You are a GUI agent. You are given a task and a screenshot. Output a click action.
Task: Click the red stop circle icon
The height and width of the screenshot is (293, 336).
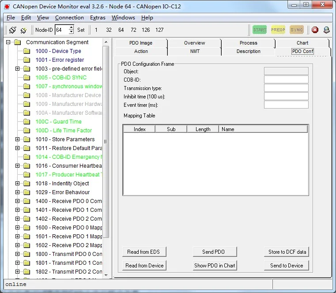[x=315, y=30]
